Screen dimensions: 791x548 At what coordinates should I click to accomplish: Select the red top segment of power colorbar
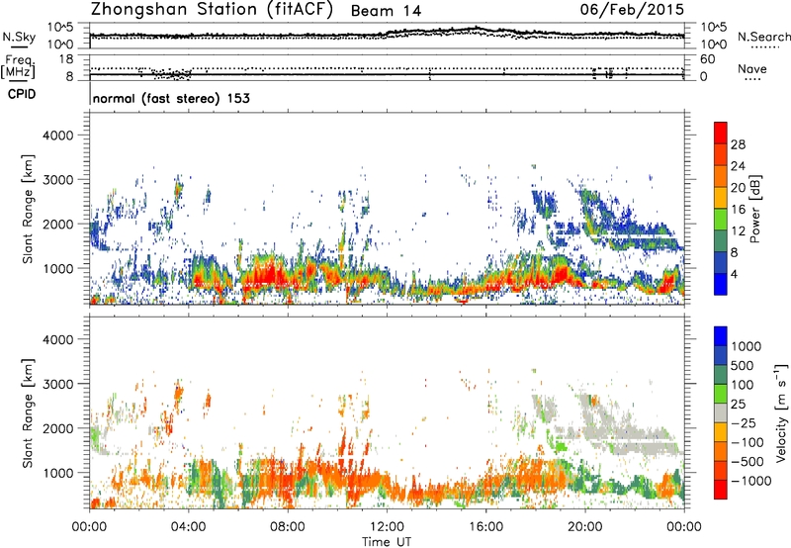[721, 134]
